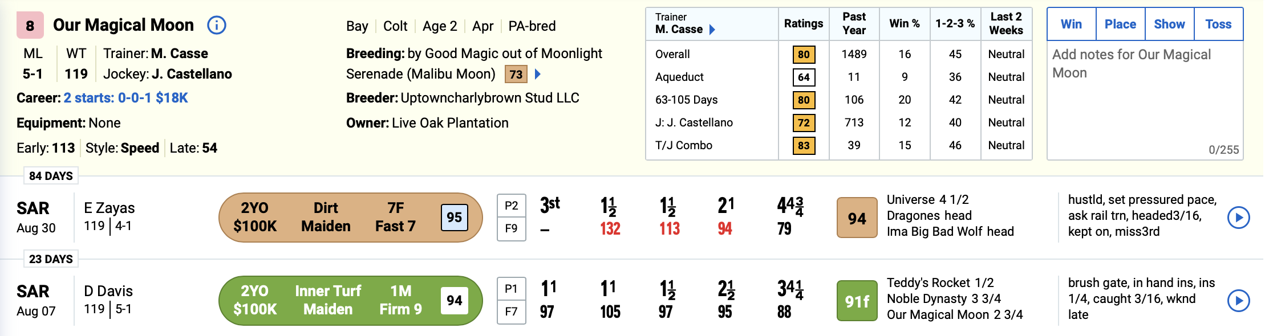Viewport: 1265px width, 336px height.
Task: Click the pink number 8 program badge
Action: [30, 26]
